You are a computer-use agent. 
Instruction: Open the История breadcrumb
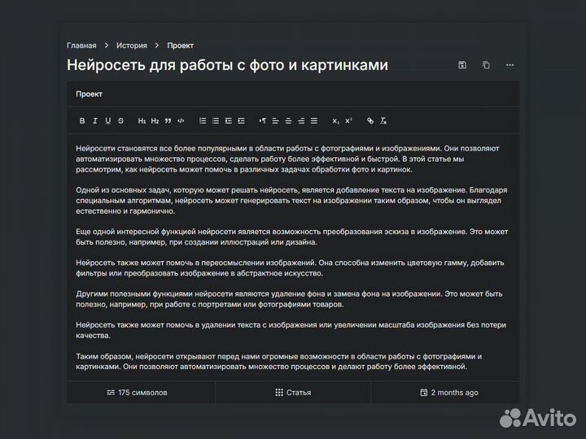pos(132,46)
